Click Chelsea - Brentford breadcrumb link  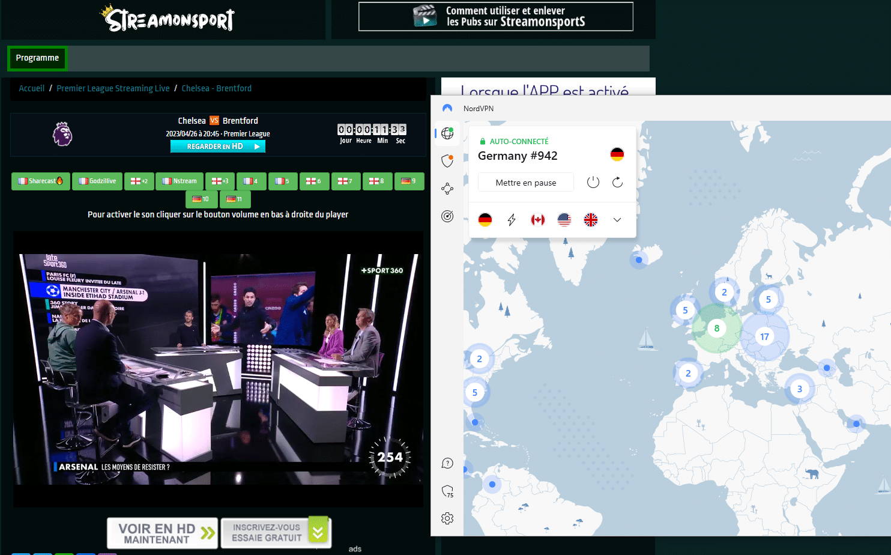(217, 88)
